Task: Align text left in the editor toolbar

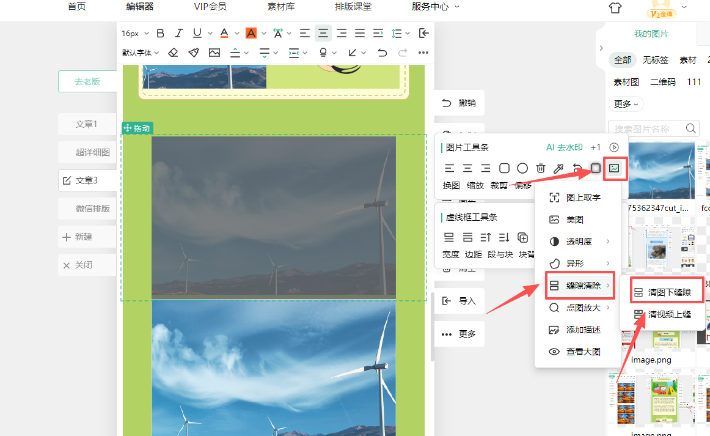Action: pyautogui.click(x=305, y=33)
